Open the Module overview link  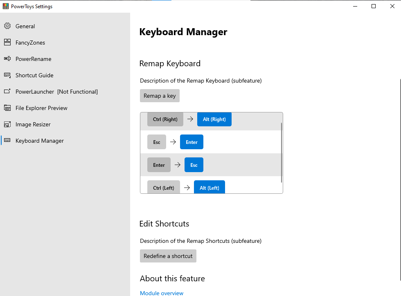[x=161, y=293]
